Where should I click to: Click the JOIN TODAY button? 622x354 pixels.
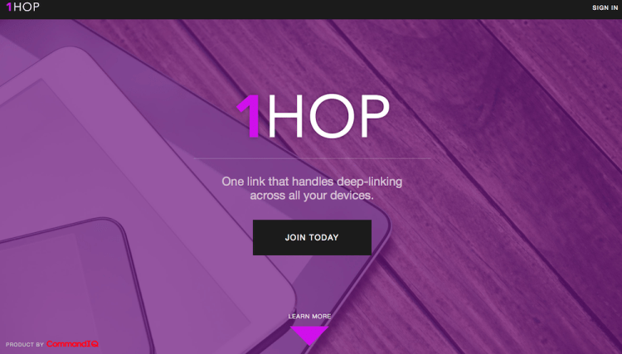tap(312, 237)
